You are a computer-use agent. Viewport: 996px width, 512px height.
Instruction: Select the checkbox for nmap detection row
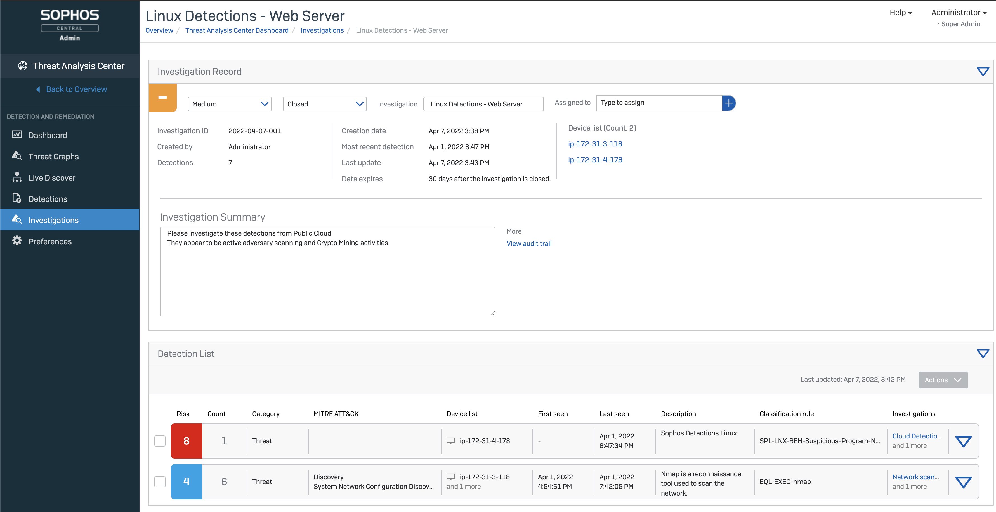[x=160, y=482]
